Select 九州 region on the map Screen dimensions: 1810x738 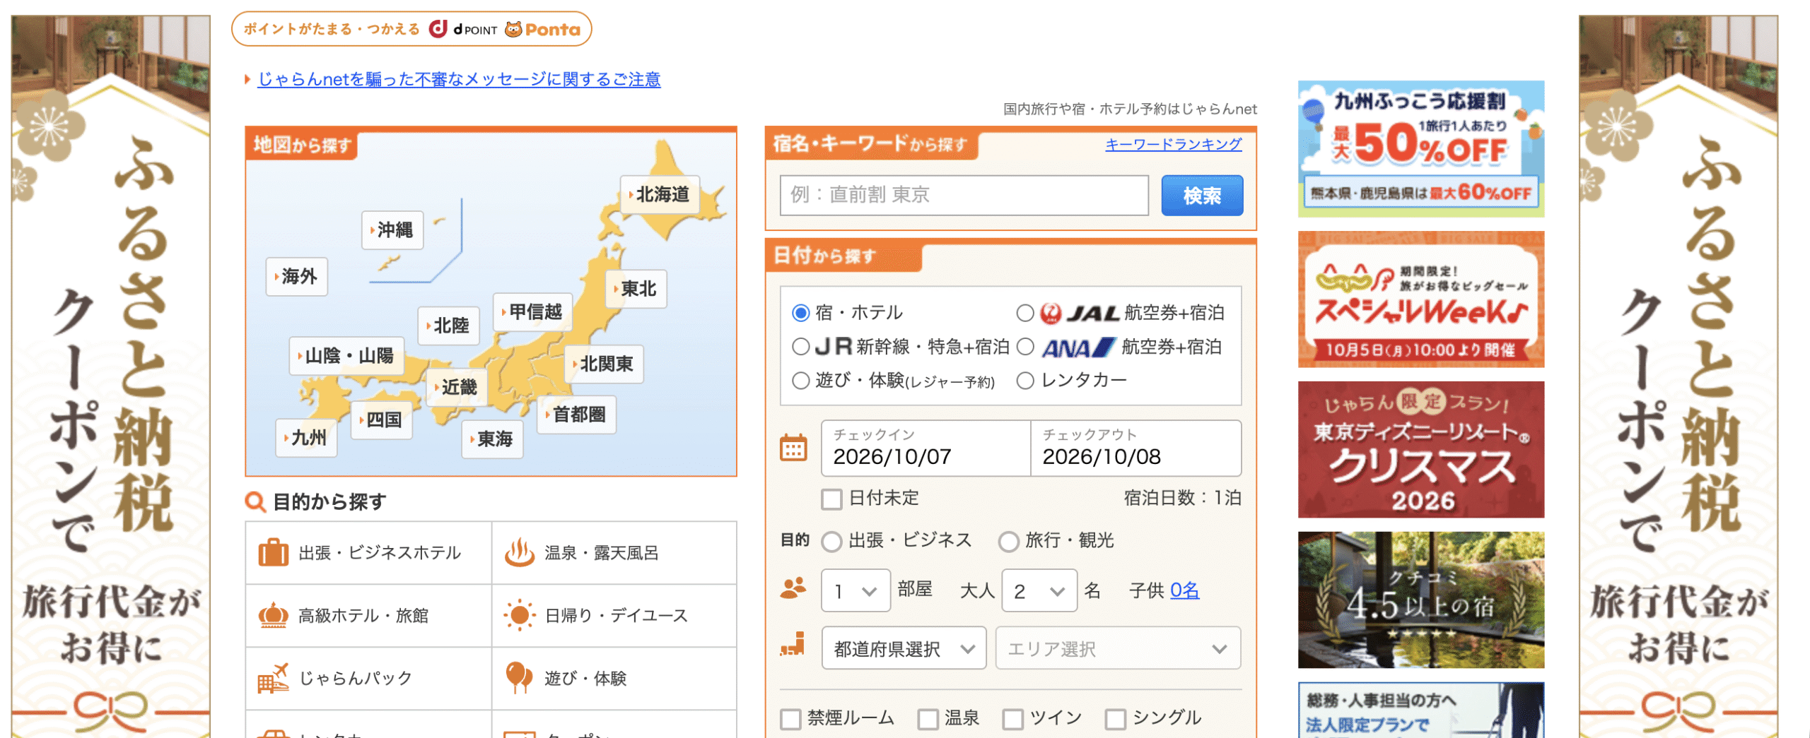[x=307, y=438]
